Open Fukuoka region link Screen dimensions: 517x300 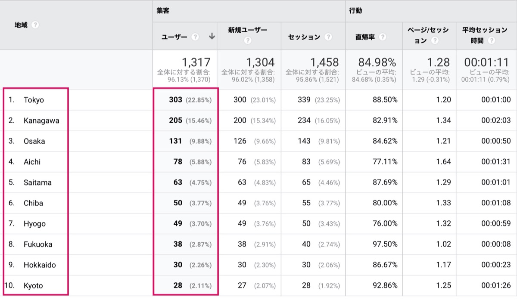coord(38,244)
